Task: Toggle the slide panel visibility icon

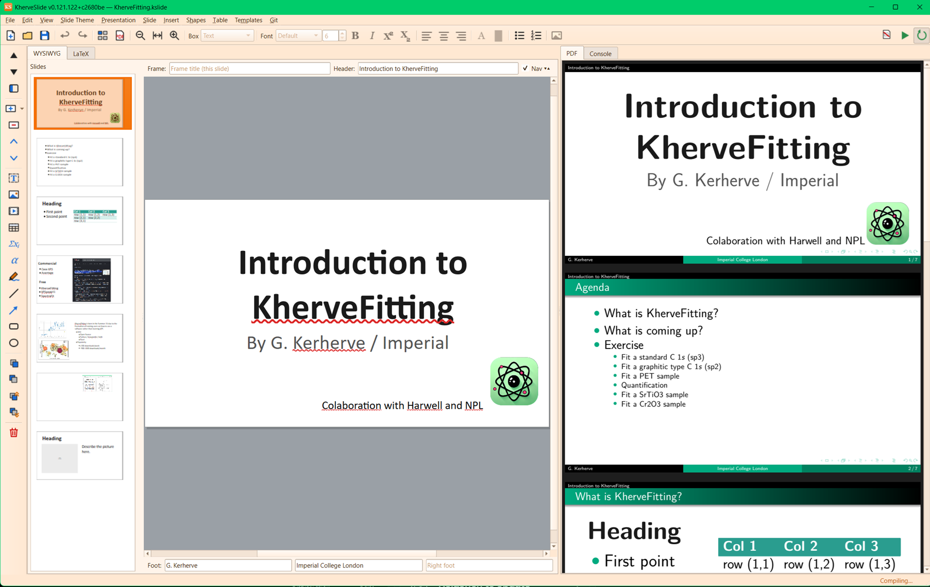Action: pos(14,89)
